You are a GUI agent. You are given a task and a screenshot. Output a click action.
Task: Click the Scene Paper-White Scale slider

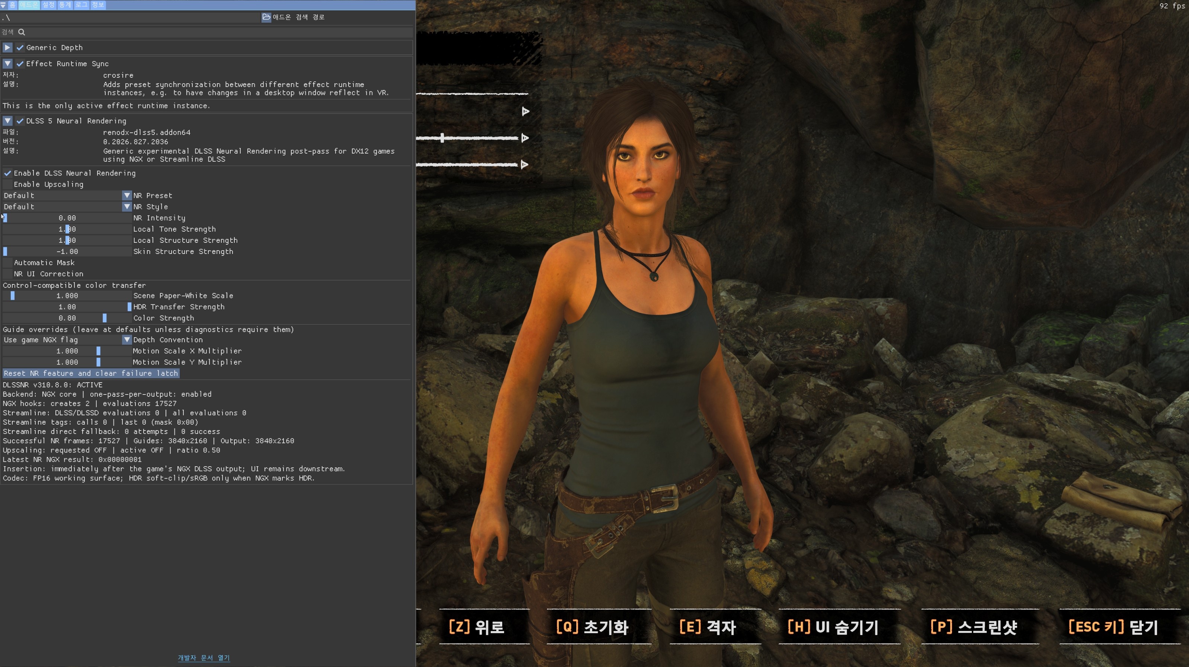67,296
